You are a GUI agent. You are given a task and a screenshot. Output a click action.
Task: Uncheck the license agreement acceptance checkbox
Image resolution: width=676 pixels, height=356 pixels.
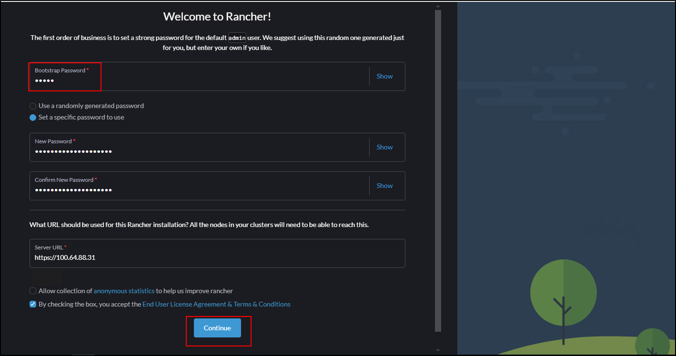click(33, 304)
